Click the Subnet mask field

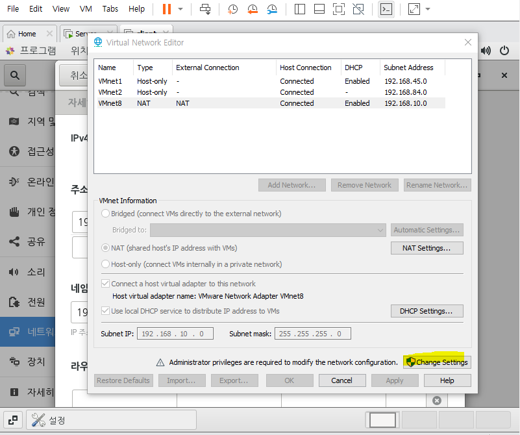coord(313,334)
